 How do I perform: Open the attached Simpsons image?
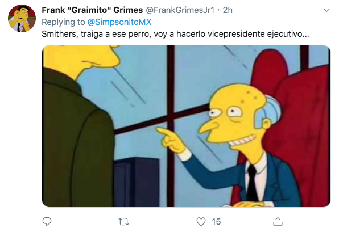point(186,126)
